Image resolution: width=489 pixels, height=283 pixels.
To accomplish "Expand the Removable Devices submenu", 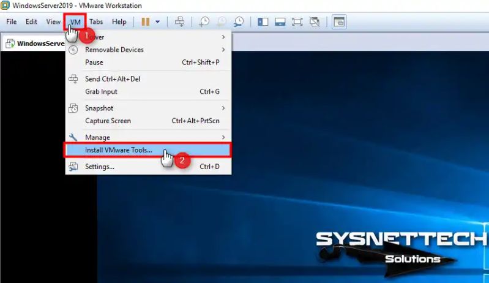I will tap(149, 50).
